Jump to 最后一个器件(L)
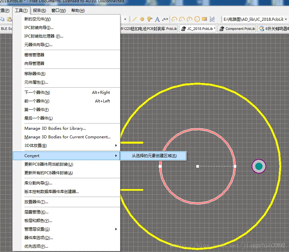Screen dimensions: 289x252 (x=66, y=118)
